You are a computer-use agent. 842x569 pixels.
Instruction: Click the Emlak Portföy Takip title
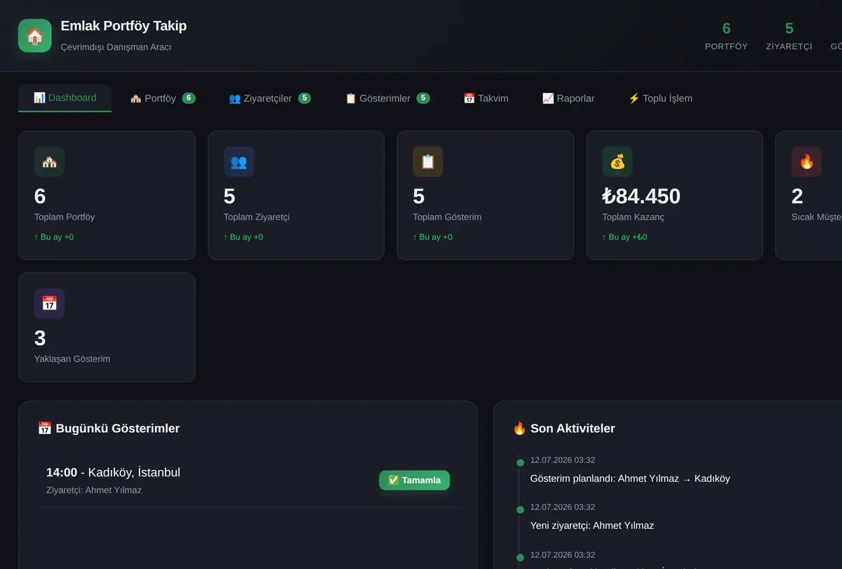[123, 26]
